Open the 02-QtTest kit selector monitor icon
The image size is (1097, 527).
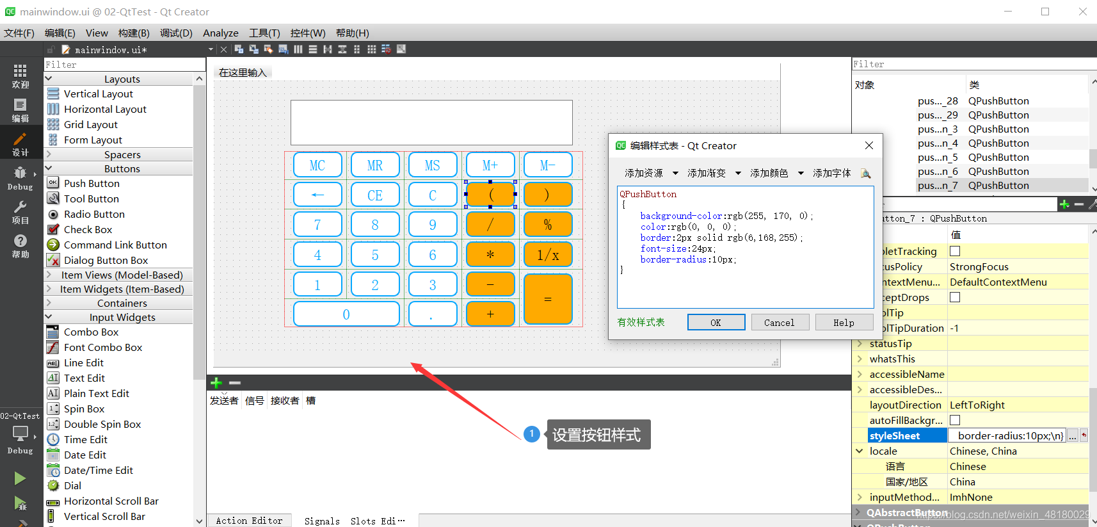point(20,434)
